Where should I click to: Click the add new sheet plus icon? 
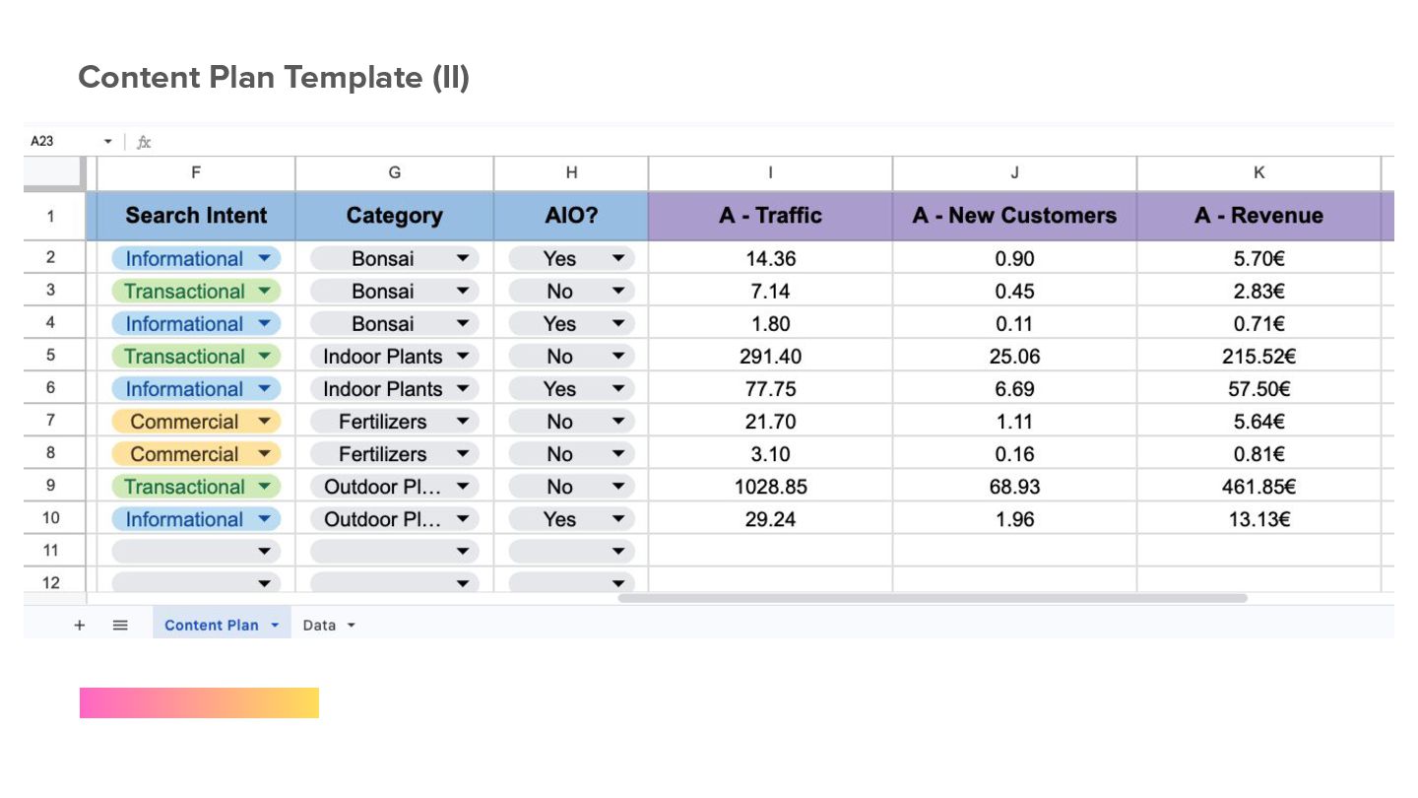coord(80,625)
